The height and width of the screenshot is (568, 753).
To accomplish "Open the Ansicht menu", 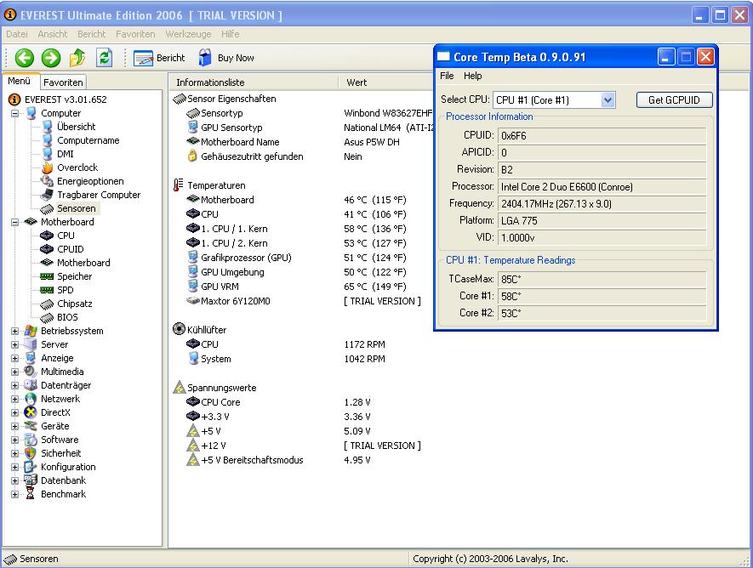I will point(53,34).
